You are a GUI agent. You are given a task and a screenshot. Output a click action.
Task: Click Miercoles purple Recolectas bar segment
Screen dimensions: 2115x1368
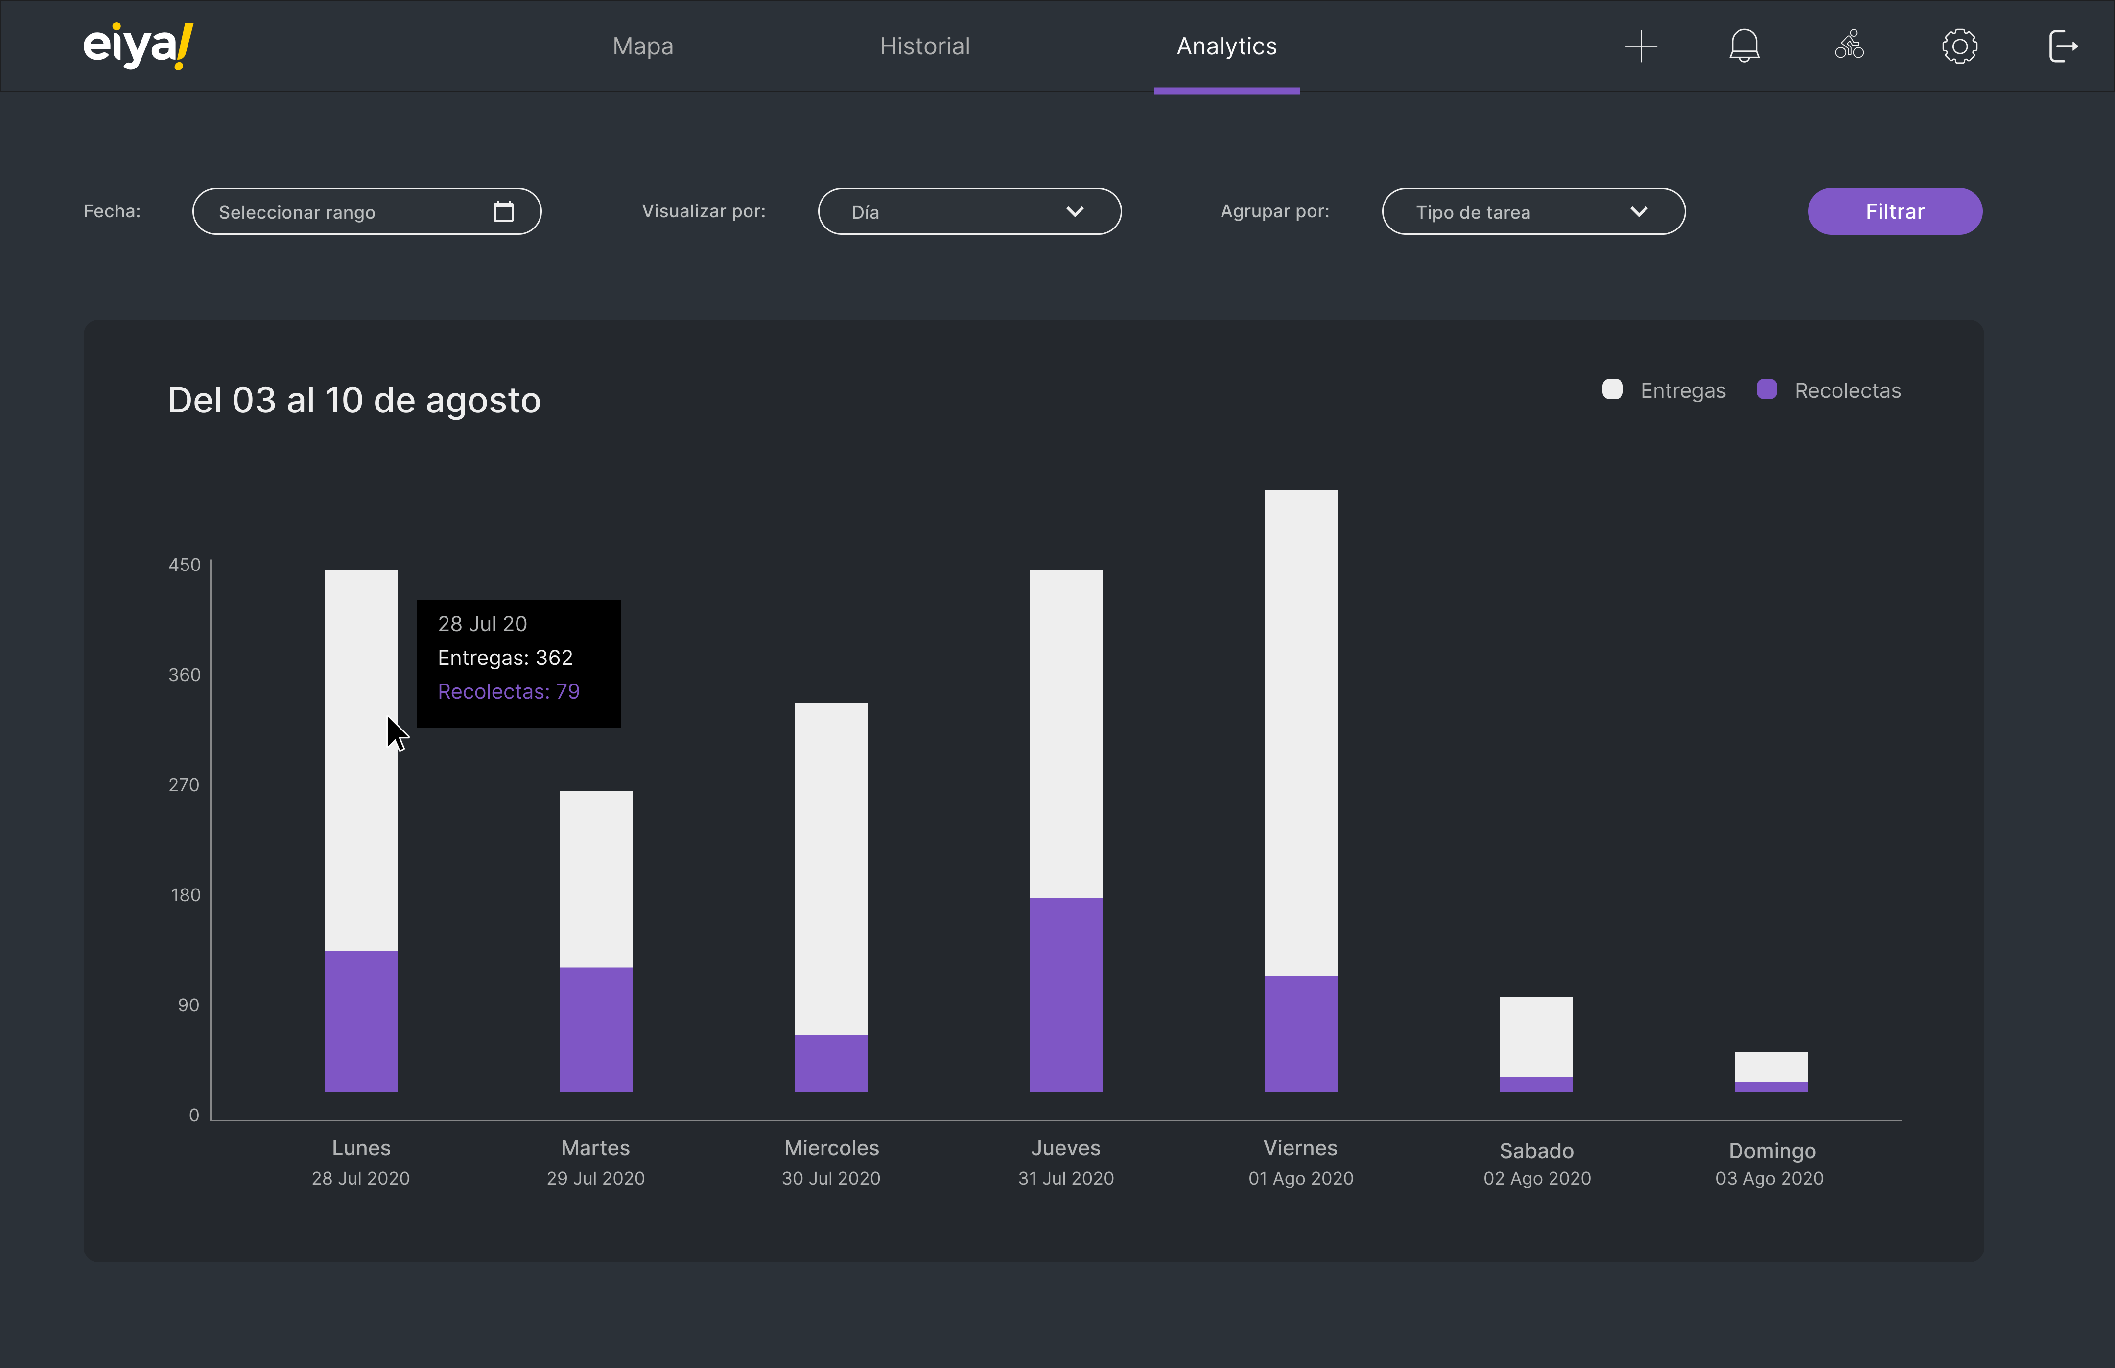tap(831, 1063)
